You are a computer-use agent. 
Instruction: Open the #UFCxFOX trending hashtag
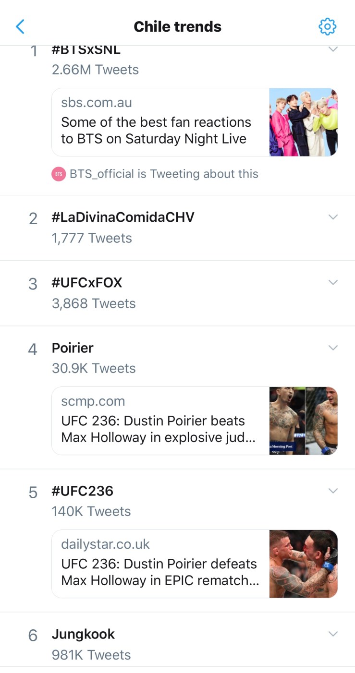(x=87, y=283)
